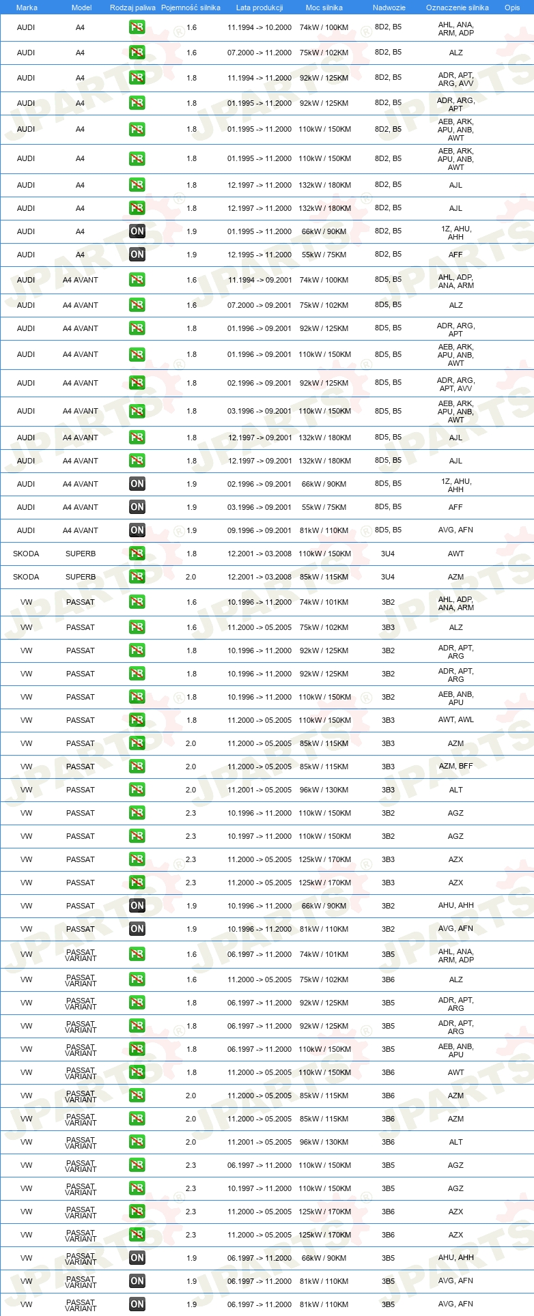The width and height of the screenshot is (534, 1316).
Task: Click PB icon in Passat AWT, AWL row
Action: coord(137,720)
